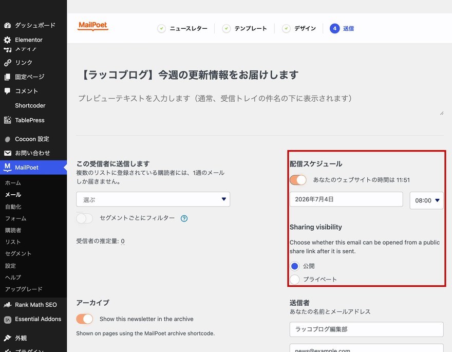
Task: Click the step 4 送信 number badge
Action: pyautogui.click(x=335, y=29)
